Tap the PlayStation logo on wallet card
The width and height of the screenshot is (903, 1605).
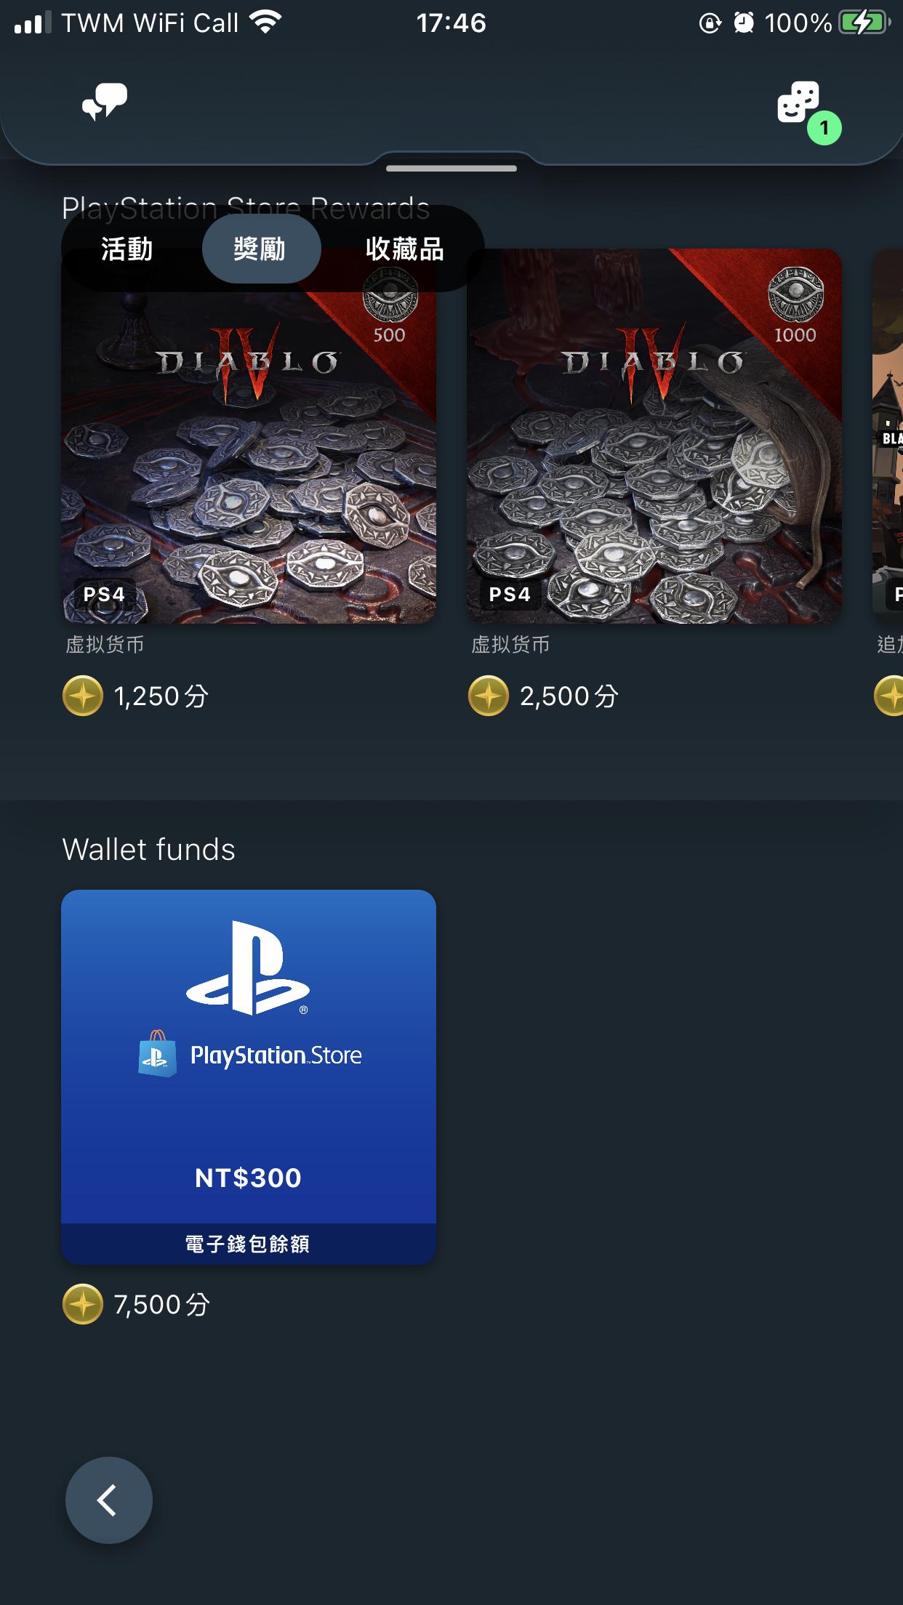point(248,968)
